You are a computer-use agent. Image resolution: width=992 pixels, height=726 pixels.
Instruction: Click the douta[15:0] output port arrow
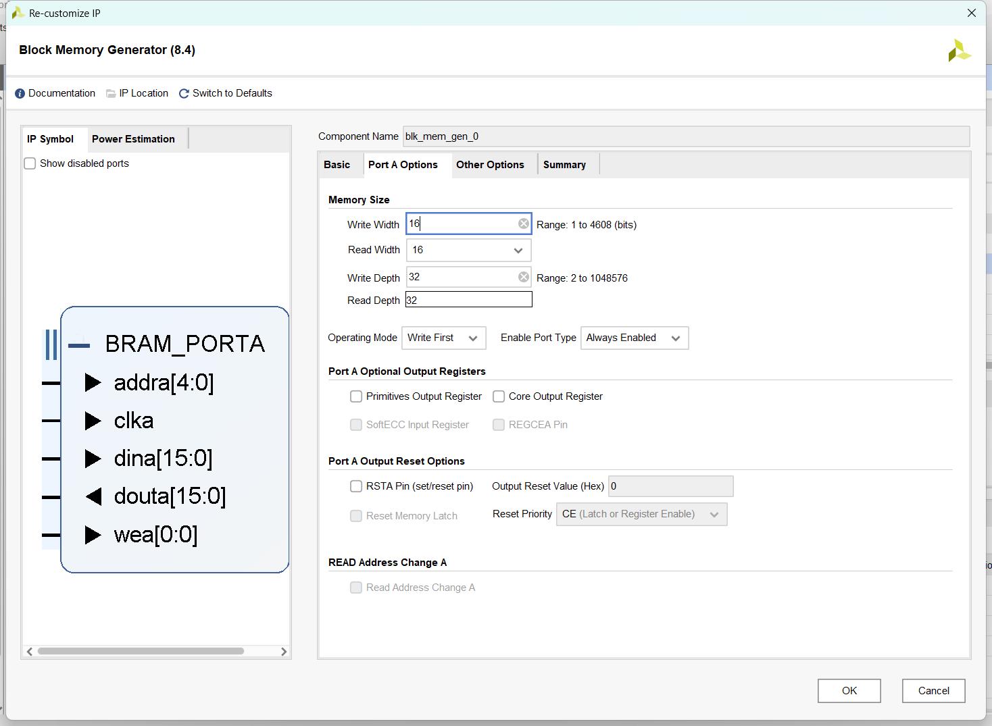(93, 497)
